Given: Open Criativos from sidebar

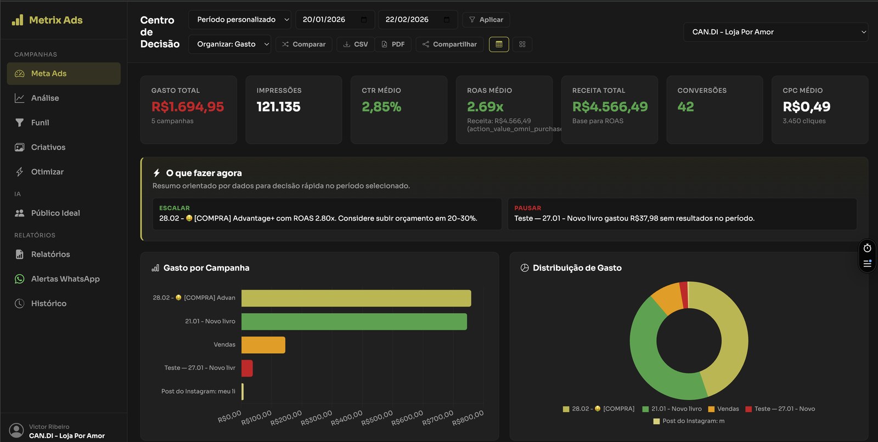Looking at the screenshot, I should pos(64,148).
